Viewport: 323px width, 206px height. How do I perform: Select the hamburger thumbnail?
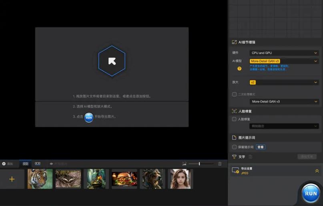tap(124, 179)
